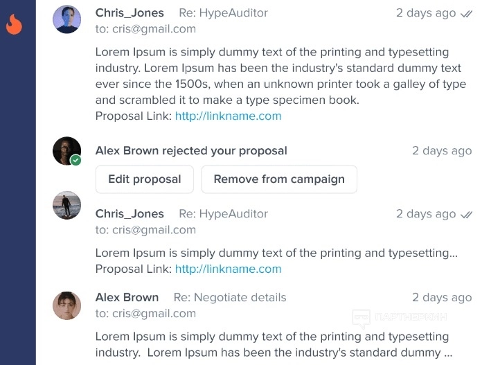Click Chris_Jones avatar in the collapsed message
This screenshot has height=365, width=482.
tap(67, 206)
